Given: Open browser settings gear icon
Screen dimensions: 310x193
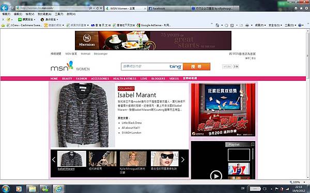Looking at the screenshot, I should pyautogui.click(x=306, y=8).
